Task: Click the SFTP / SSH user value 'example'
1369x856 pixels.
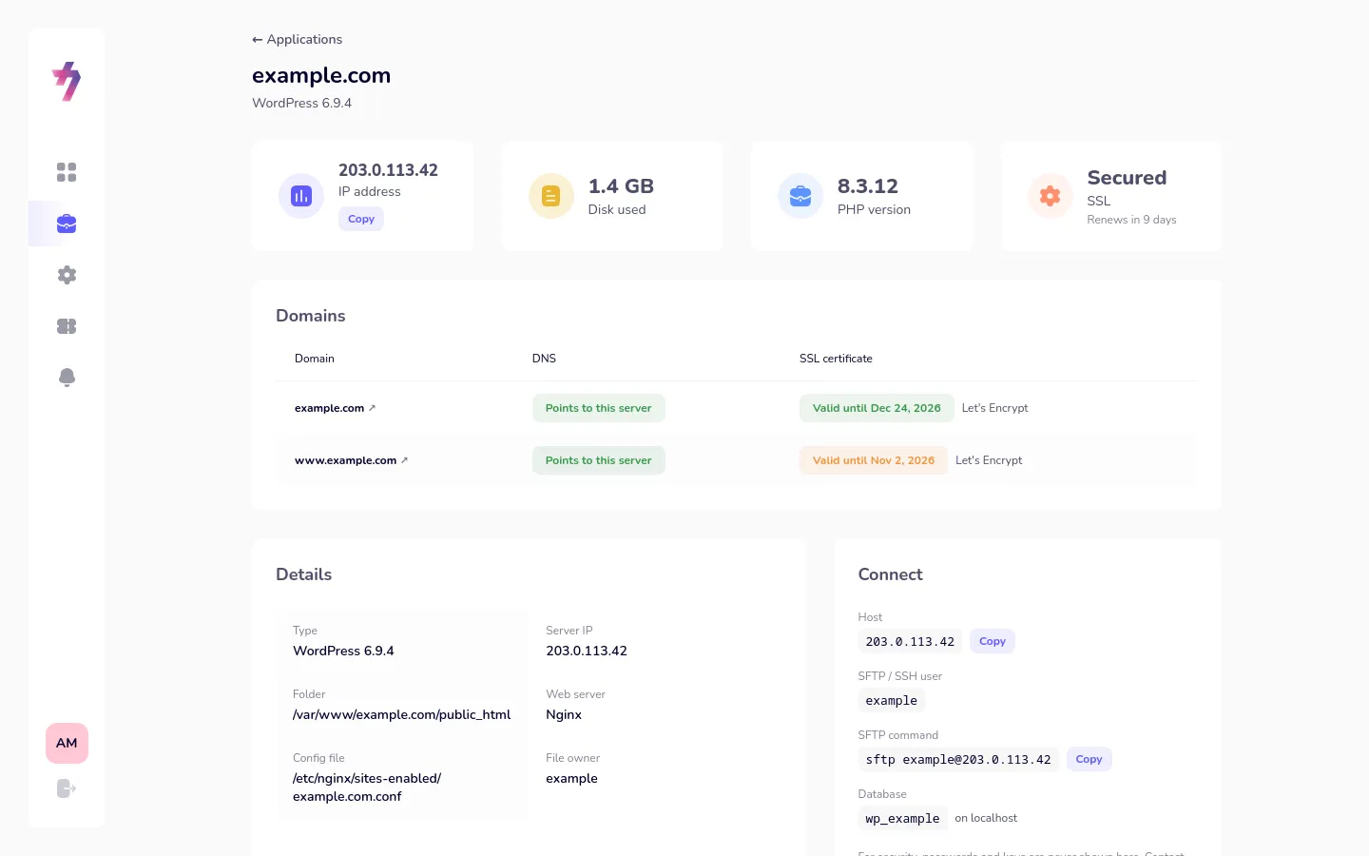Action: 892,701
